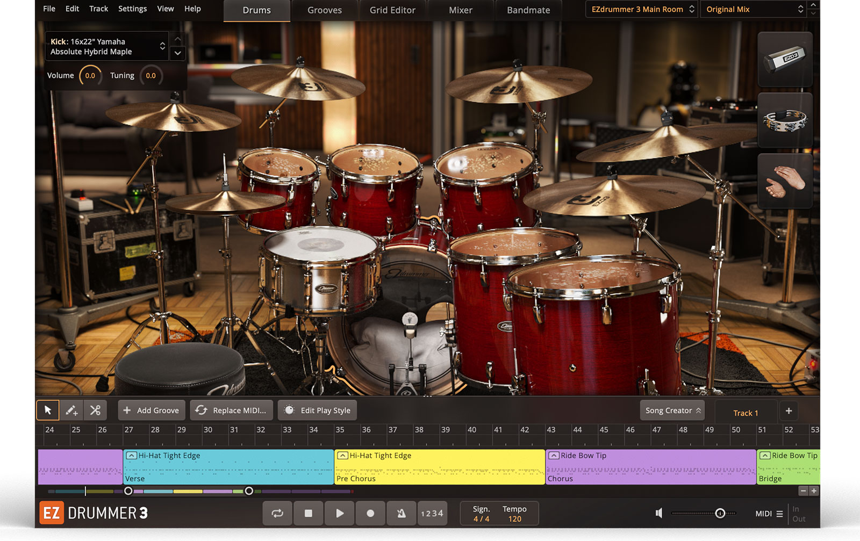Select the yellow Pre Chorus song block
Image resolution: width=860 pixels, height=541 pixels.
(440, 467)
